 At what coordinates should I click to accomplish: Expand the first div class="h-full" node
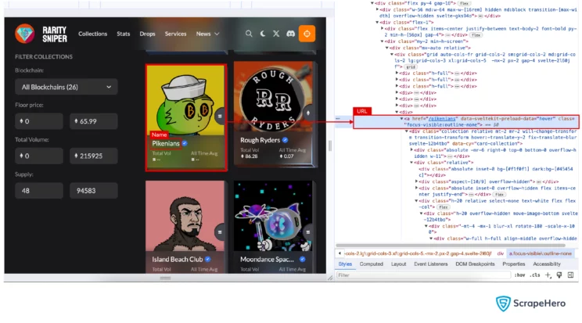click(397, 74)
